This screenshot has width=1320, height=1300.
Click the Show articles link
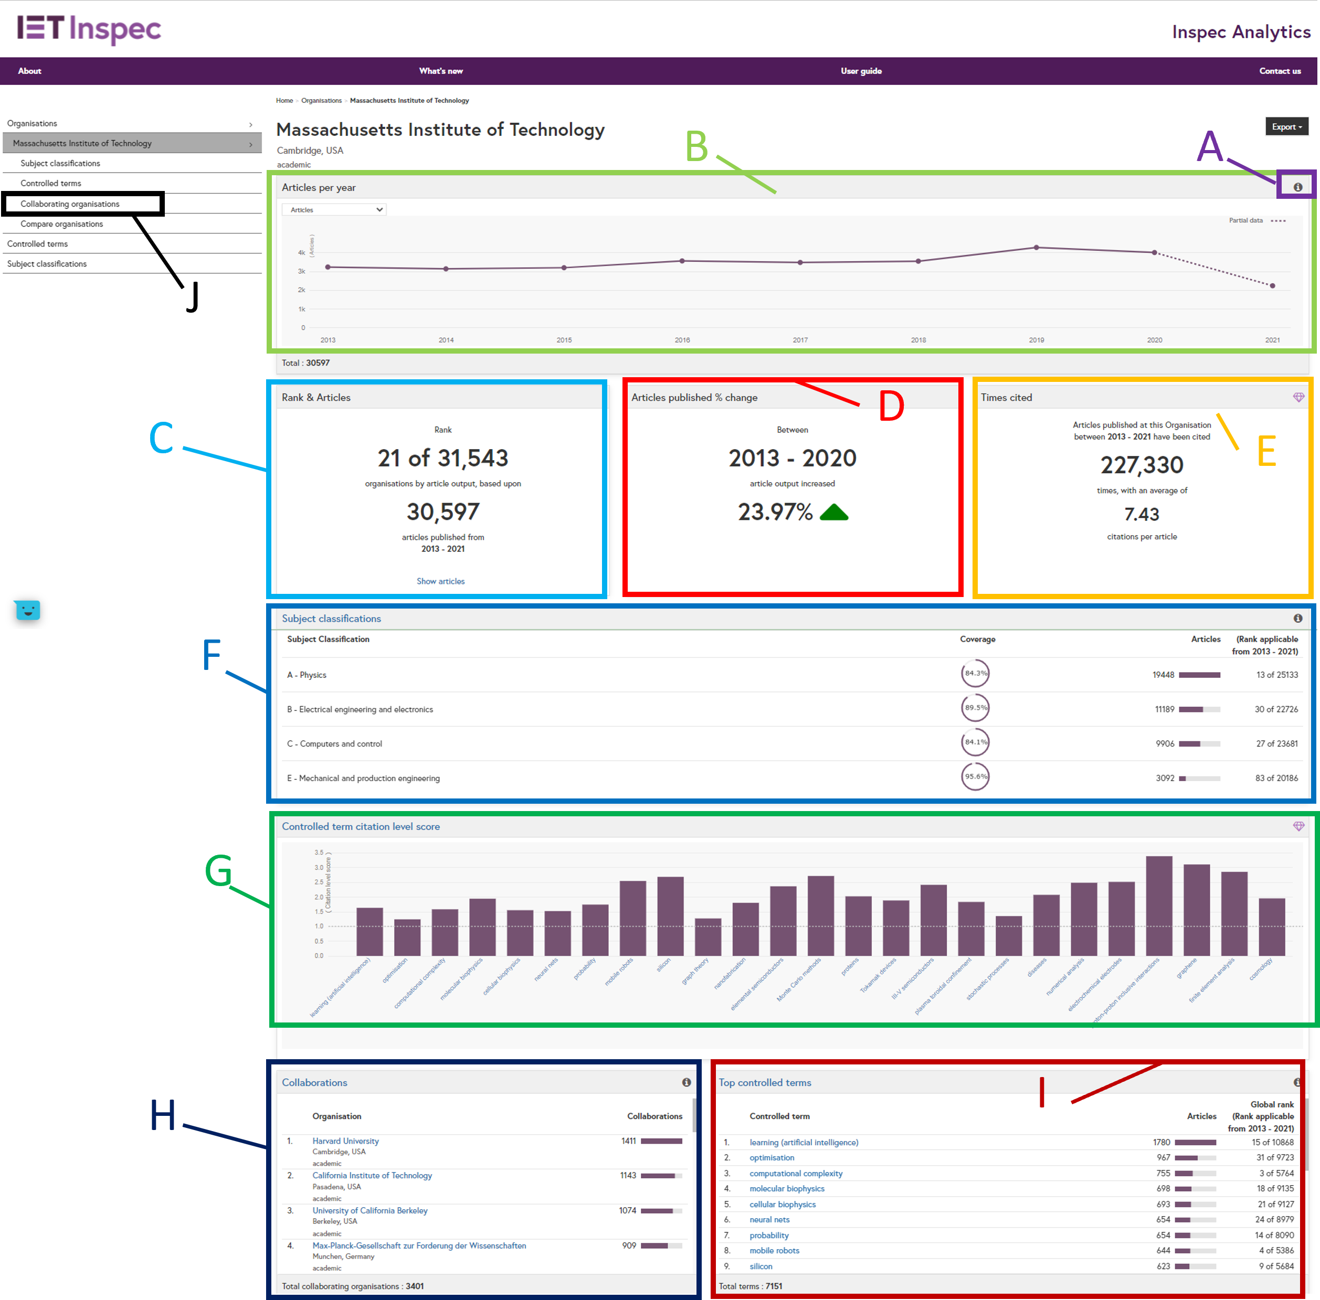441,581
